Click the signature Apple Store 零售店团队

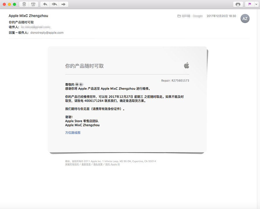pyautogui.click(x=82, y=121)
